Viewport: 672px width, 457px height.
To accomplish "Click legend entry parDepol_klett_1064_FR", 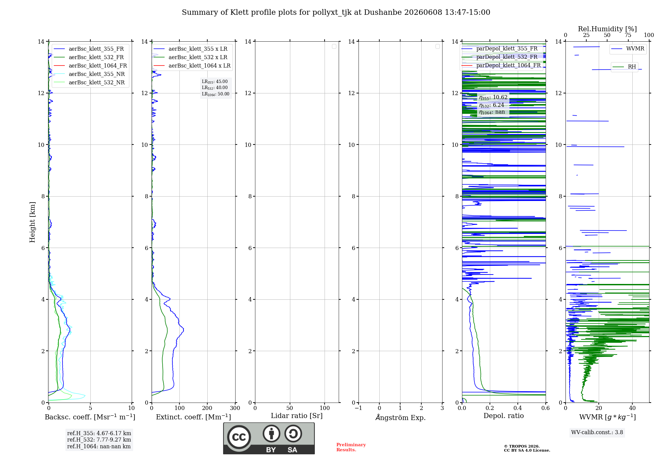I will coord(501,65).
